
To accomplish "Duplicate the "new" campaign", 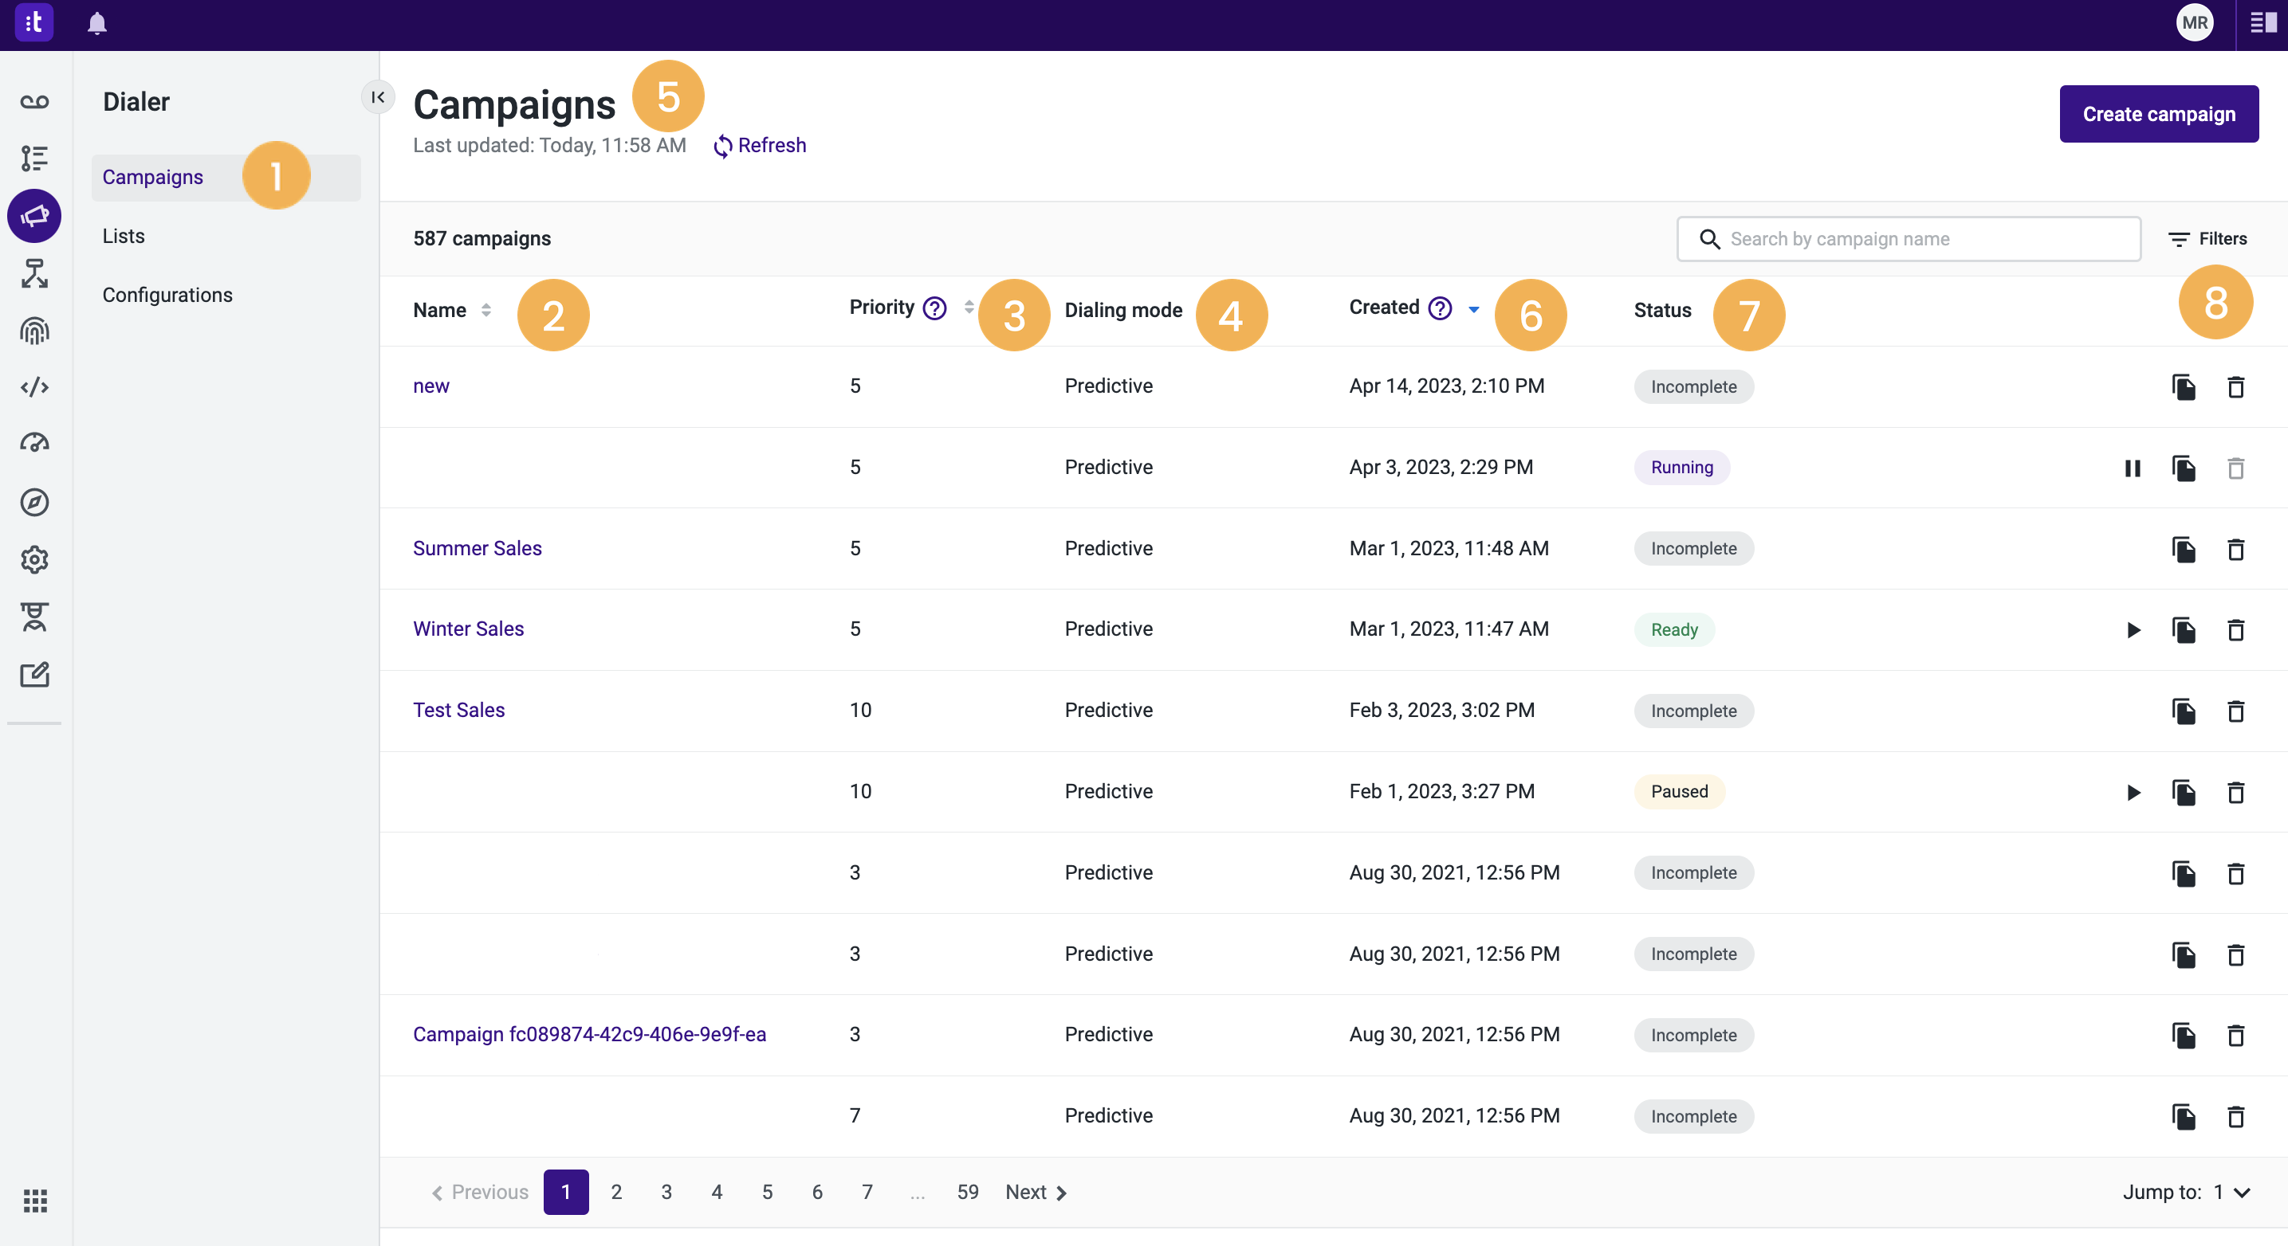I will pos(2184,387).
